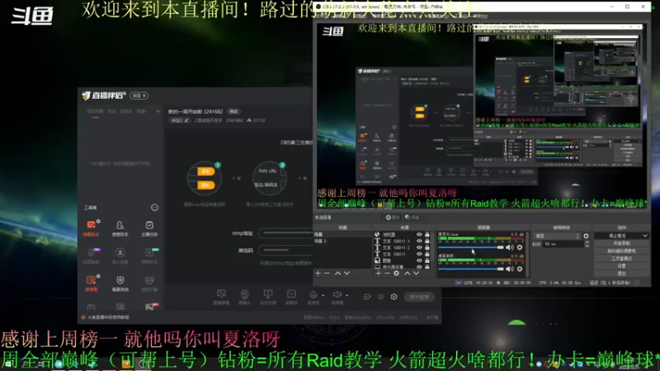Screen dimensions: 660x371
Task: Move the source down in the OBS sources list
Action: point(416,274)
